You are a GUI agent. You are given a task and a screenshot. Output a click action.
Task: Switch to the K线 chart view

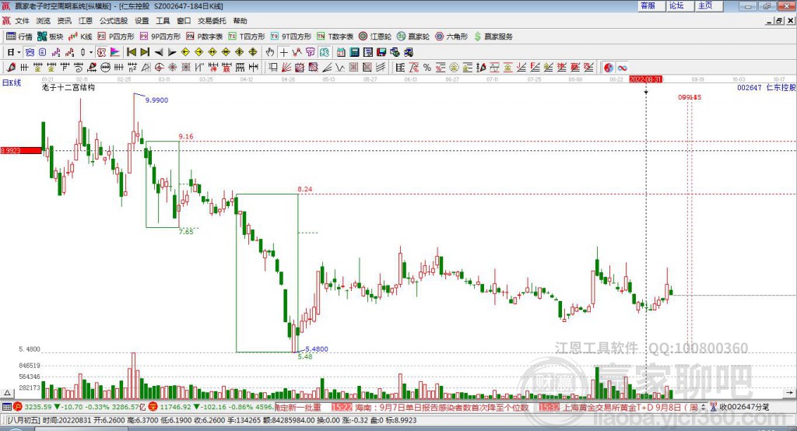point(80,37)
